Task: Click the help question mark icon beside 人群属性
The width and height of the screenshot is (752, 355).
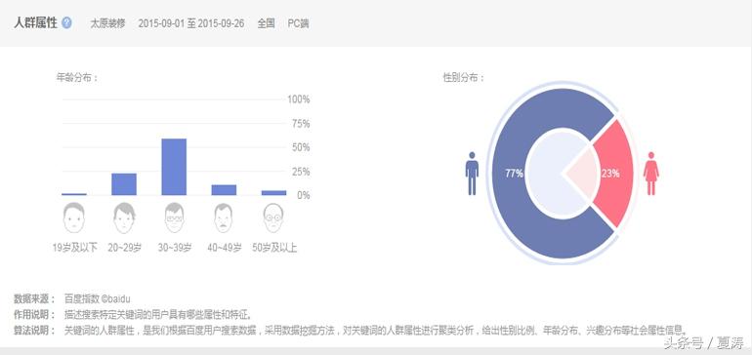Action: (x=66, y=23)
